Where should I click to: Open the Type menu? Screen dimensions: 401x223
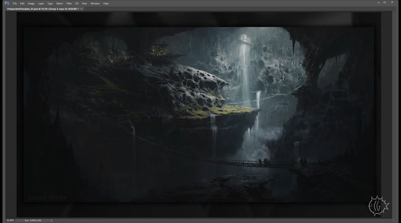(50, 3)
